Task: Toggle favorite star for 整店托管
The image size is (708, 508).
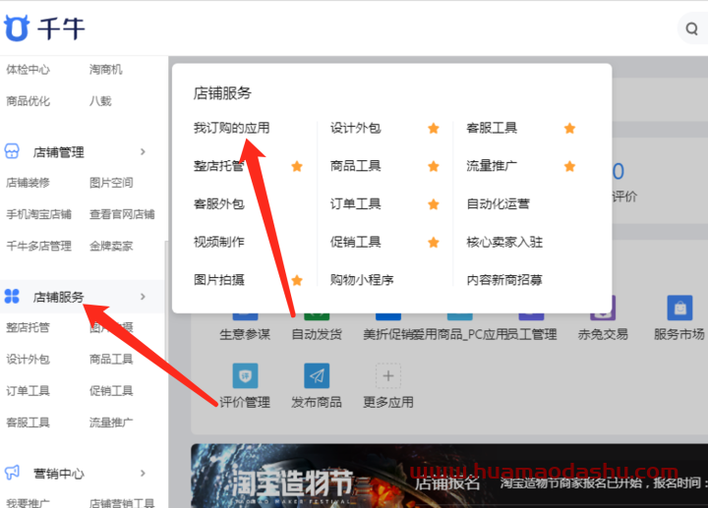Action: click(297, 166)
